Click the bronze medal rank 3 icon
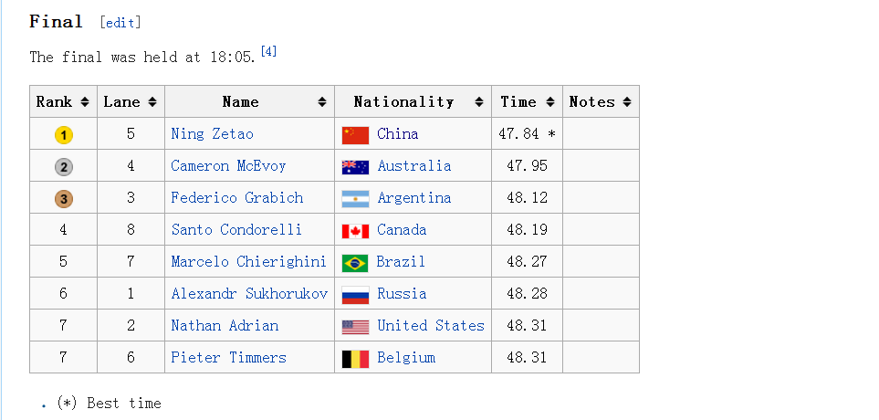This screenshot has height=420, width=879. click(x=63, y=199)
